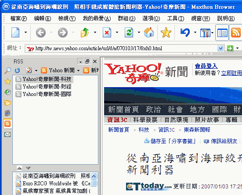The width and height of the screenshot is (242, 195).
Task: Select the RSS icon in sidebar strip
Action: pyautogui.click(x=7, y=124)
